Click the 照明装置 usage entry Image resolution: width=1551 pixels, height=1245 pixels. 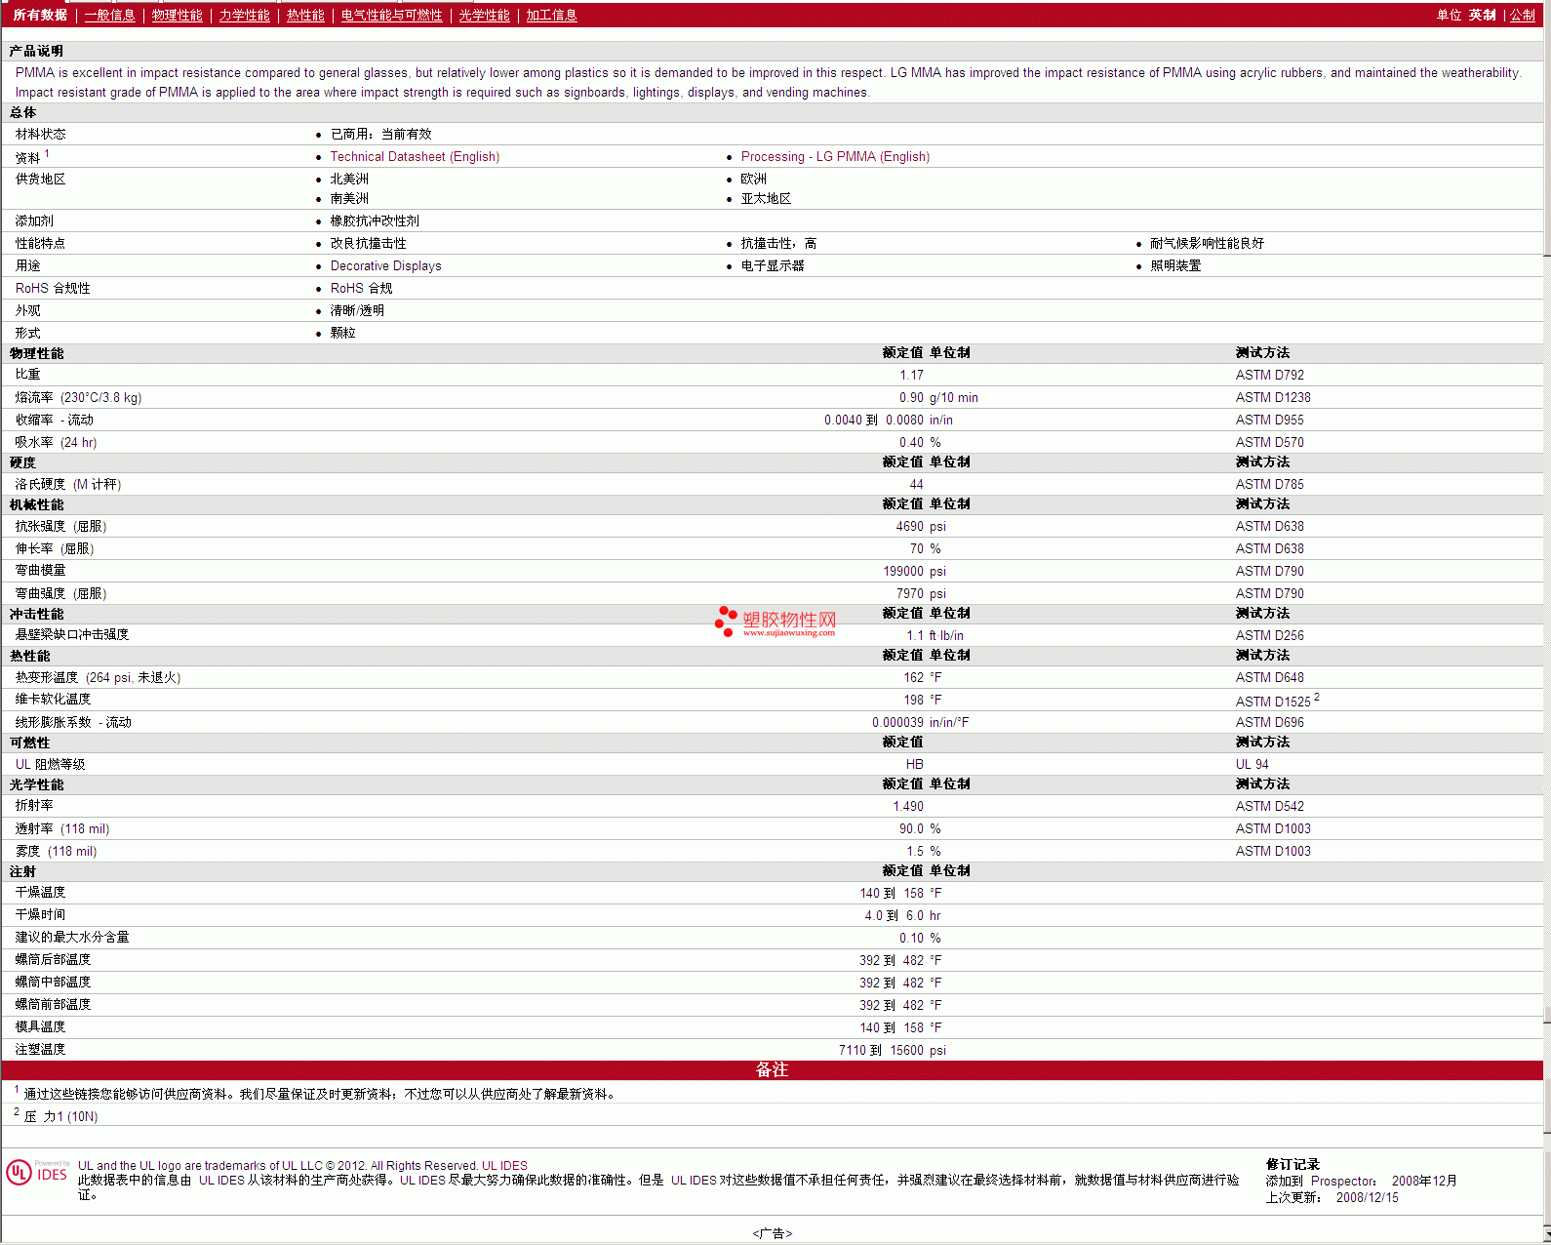coord(1175,266)
